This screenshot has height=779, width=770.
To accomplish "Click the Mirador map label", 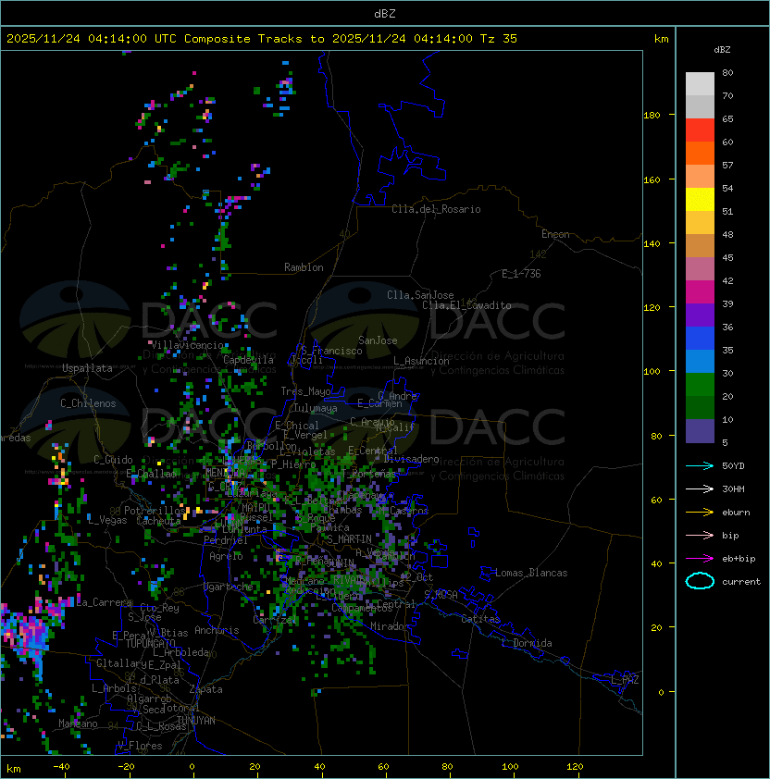I will point(390,626).
